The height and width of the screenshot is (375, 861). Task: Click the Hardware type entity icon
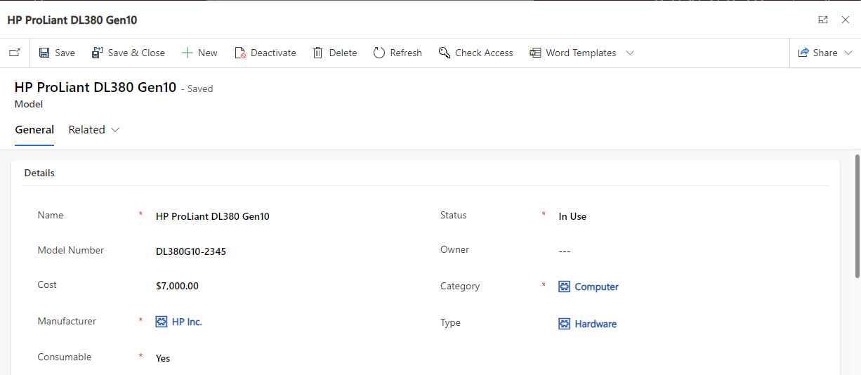[564, 324]
